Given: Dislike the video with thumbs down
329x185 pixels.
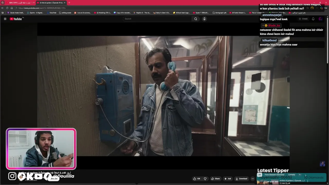Looking at the screenshot, I should [205, 179].
